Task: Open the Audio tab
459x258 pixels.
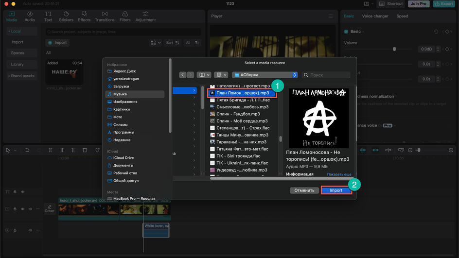Action: pos(30,17)
